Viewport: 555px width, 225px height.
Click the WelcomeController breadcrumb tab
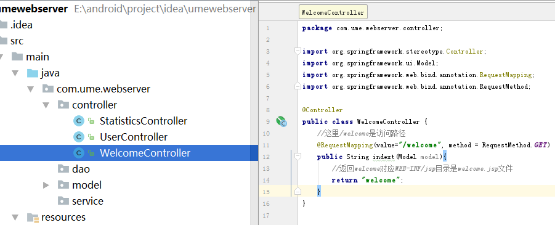(333, 12)
